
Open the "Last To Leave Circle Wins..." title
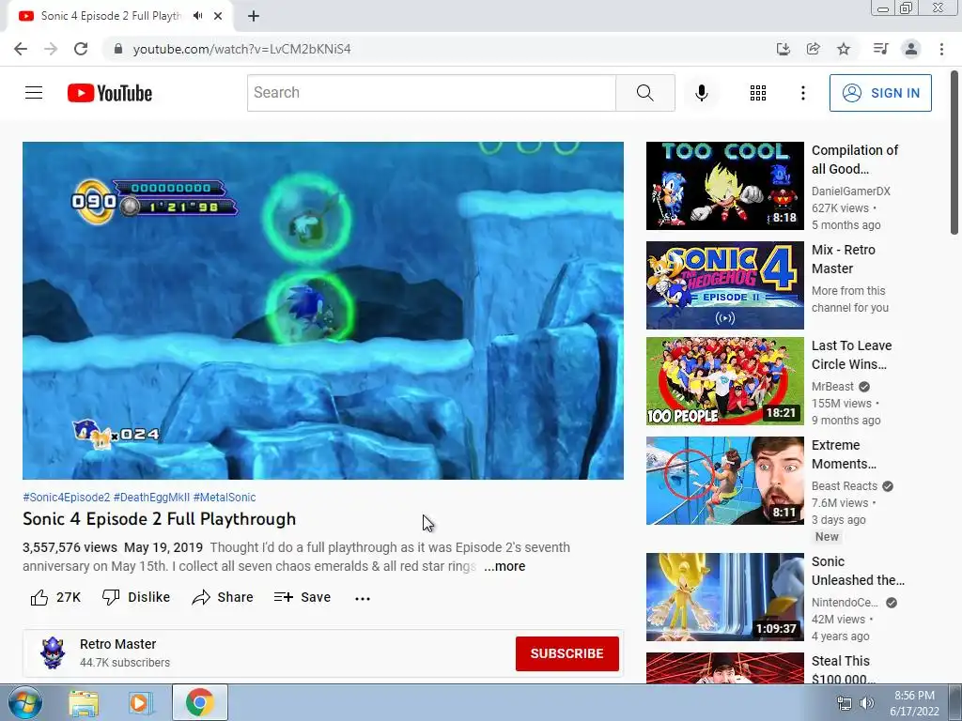[851, 355]
